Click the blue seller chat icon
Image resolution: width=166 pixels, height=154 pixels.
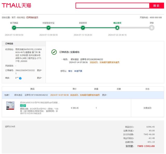pyautogui.click(x=20, y=78)
